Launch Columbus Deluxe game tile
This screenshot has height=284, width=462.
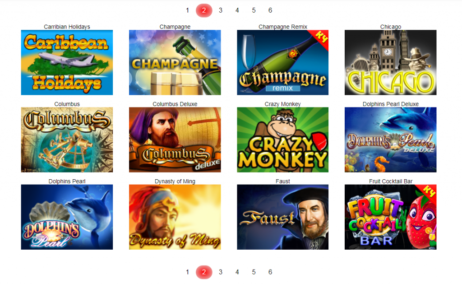pos(175,140)
